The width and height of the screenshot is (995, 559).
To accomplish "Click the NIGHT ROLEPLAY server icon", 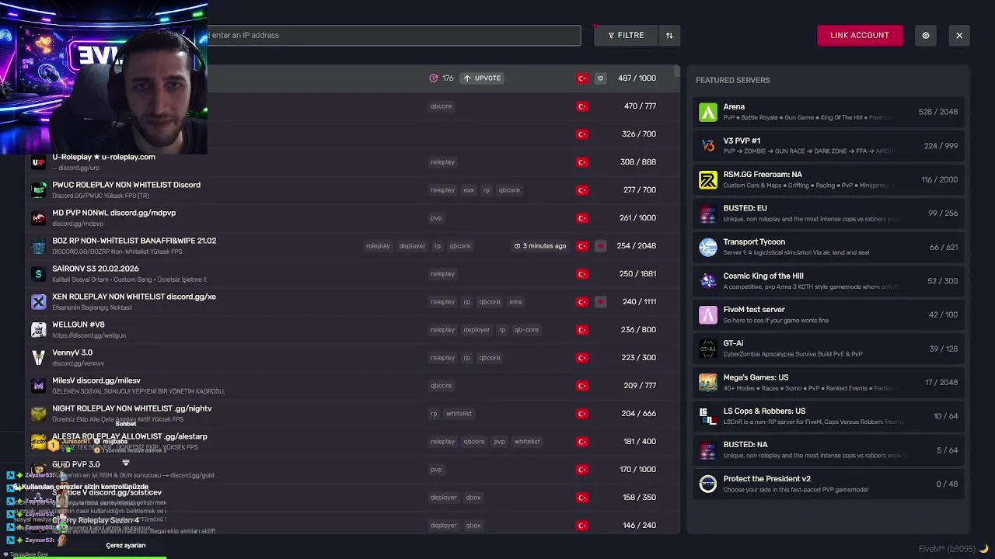I will [x=38, y=413].
